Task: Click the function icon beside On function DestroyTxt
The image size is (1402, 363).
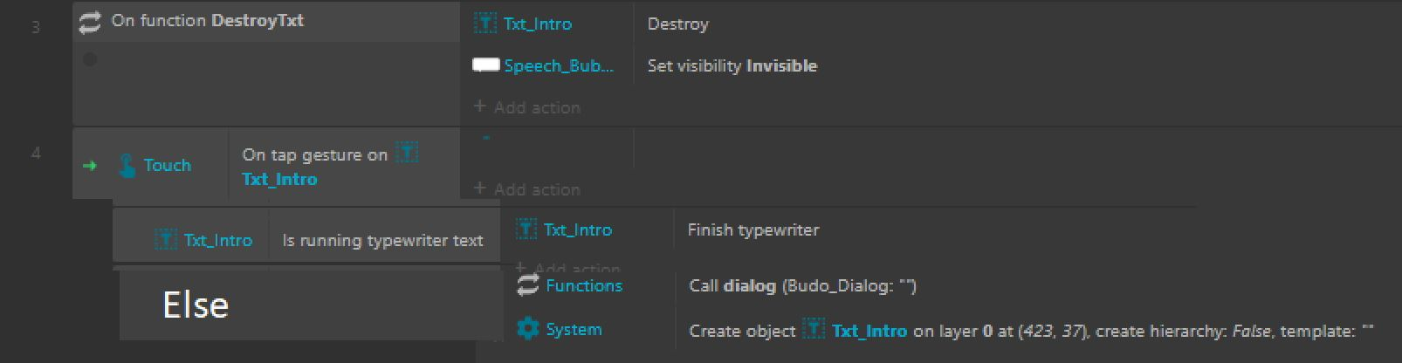Action: 90,22
